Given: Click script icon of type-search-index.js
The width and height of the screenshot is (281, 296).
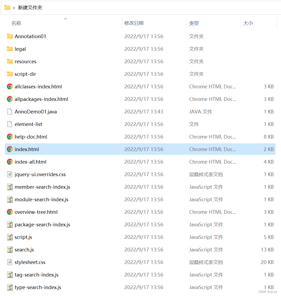Looking at the screenshot, I should click(10, 287).
